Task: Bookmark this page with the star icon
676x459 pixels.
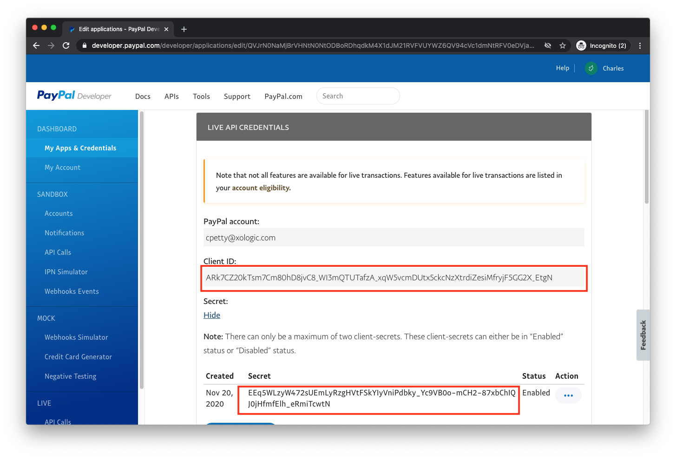Action: [x=563, y=45]
